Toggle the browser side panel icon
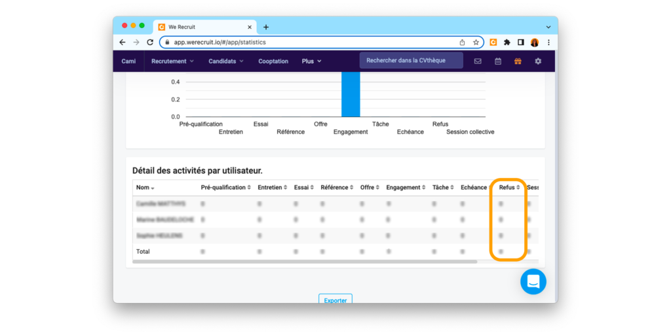This screenshot has height=335, width=671. click(521, 43)
